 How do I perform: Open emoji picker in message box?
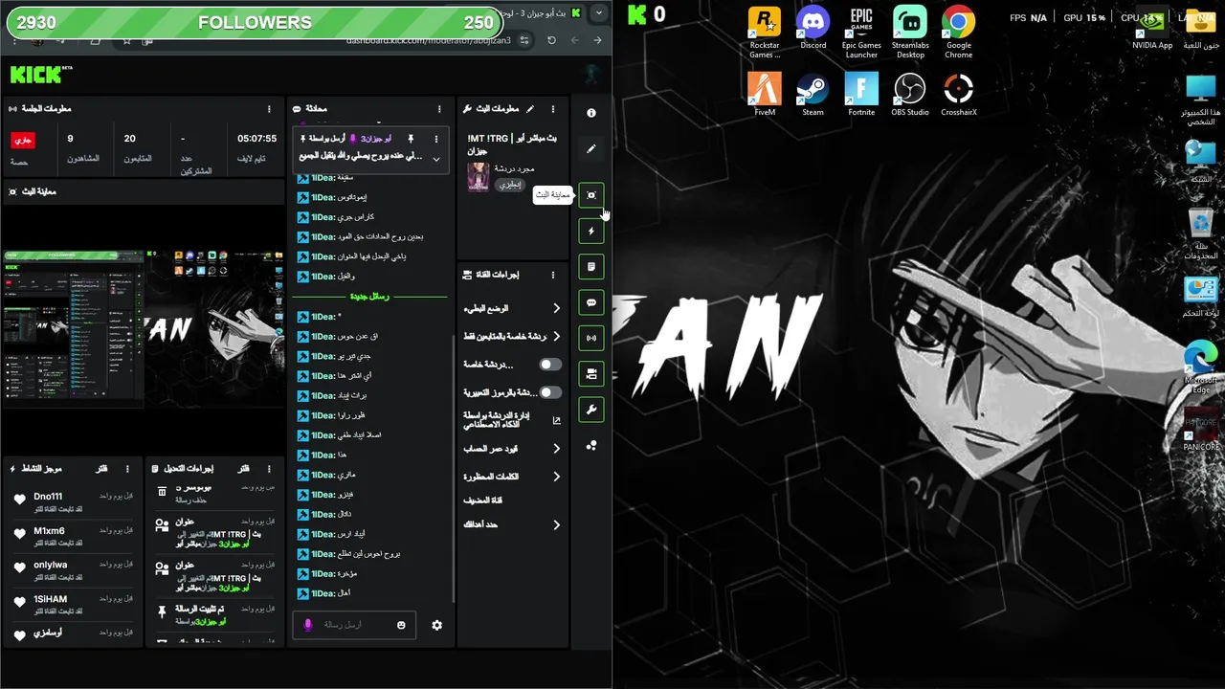(401, 625)
